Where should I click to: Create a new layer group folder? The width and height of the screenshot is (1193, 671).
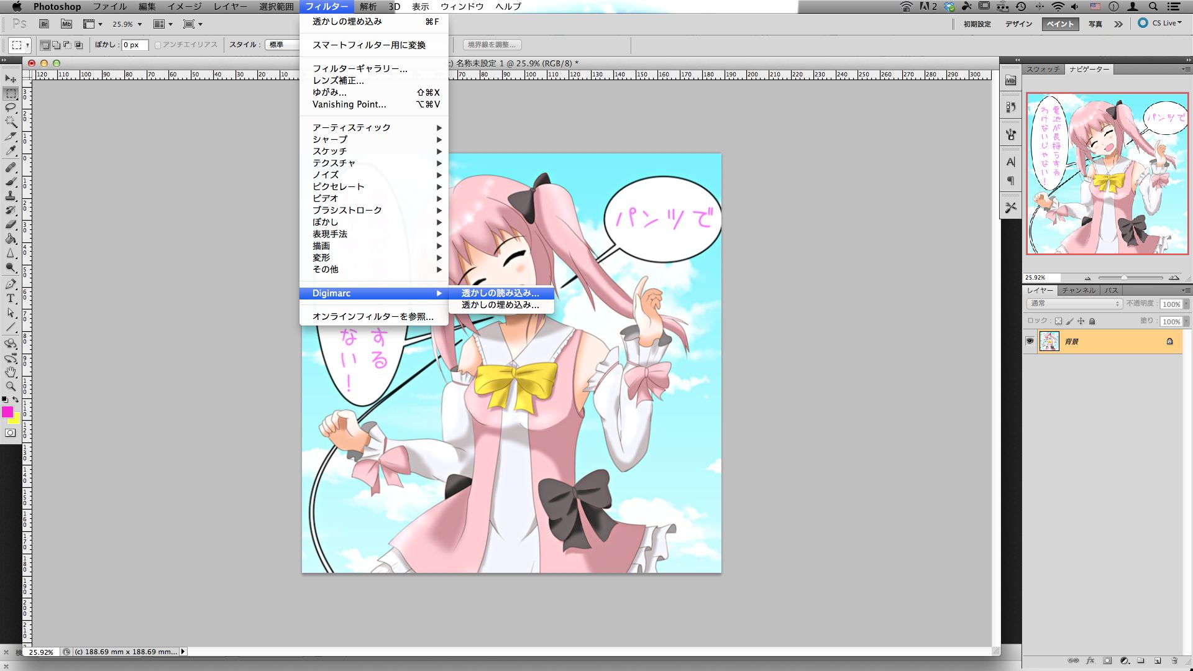[x=1141, y=660]
